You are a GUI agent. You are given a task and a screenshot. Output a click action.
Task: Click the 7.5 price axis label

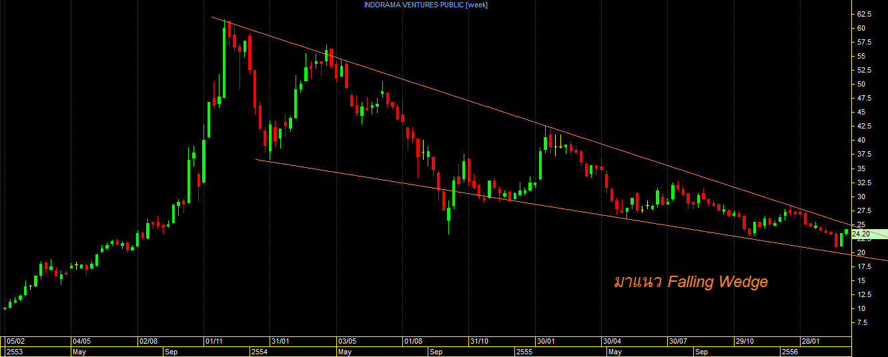click(863, 322)
